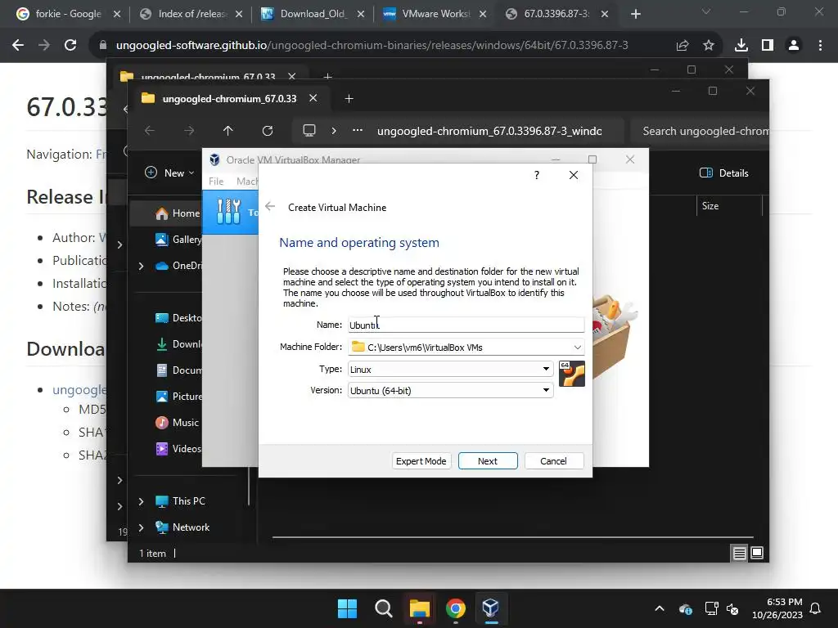Screen dimensions: 838x628
Task: Click Chrome's back navigation arrow
Action: click(x=18, y=46)
